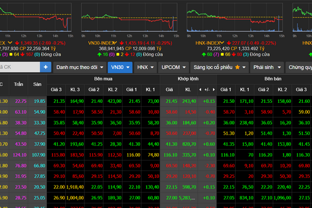Click the star icon in Sàng lọc cổ phiếu
Image resolution: width=312 pixels, height=208 pixels.
pyautogui.click(x=237, y=67)
